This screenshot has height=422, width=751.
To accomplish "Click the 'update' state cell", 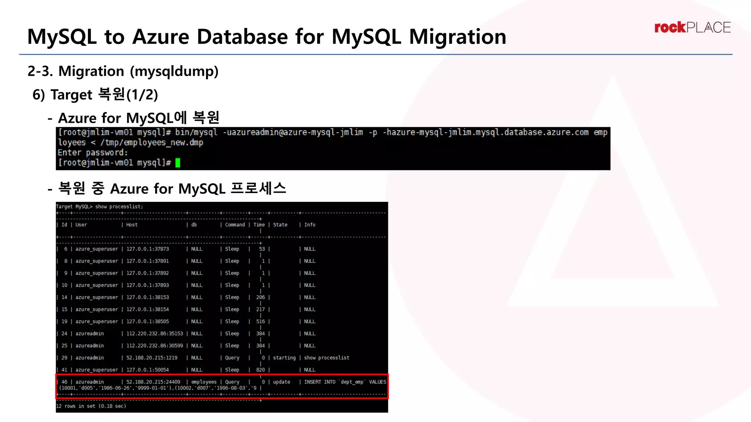I will tap(282, 382).
